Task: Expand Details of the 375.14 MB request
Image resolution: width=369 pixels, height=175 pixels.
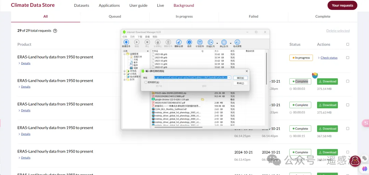Action: click(x=26, y=87)
